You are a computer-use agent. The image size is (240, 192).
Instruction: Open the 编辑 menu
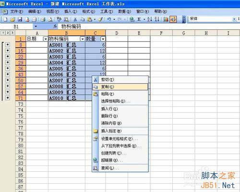(x=35, y=12)
